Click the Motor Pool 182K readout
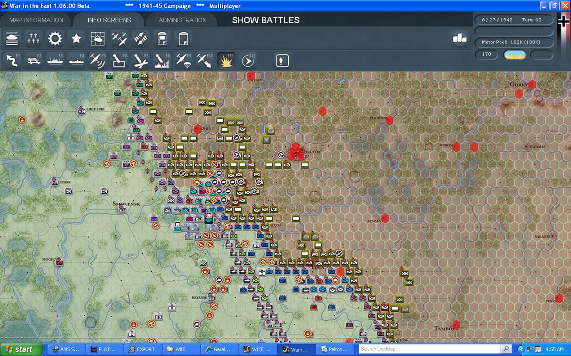Image resolution: width=571 pixels, height=356 pixels. click(x=514, y=42)
